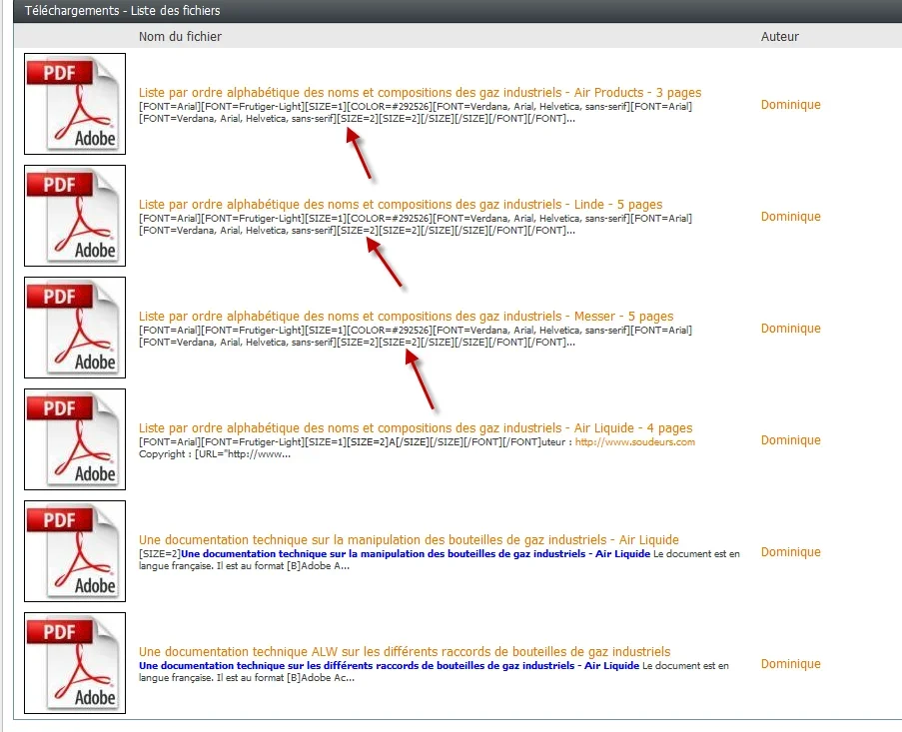Select author Dominique on the Messer row

point(790,329)
